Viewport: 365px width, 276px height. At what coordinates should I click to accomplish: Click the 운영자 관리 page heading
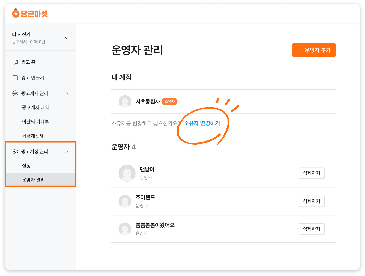(137, 50)
